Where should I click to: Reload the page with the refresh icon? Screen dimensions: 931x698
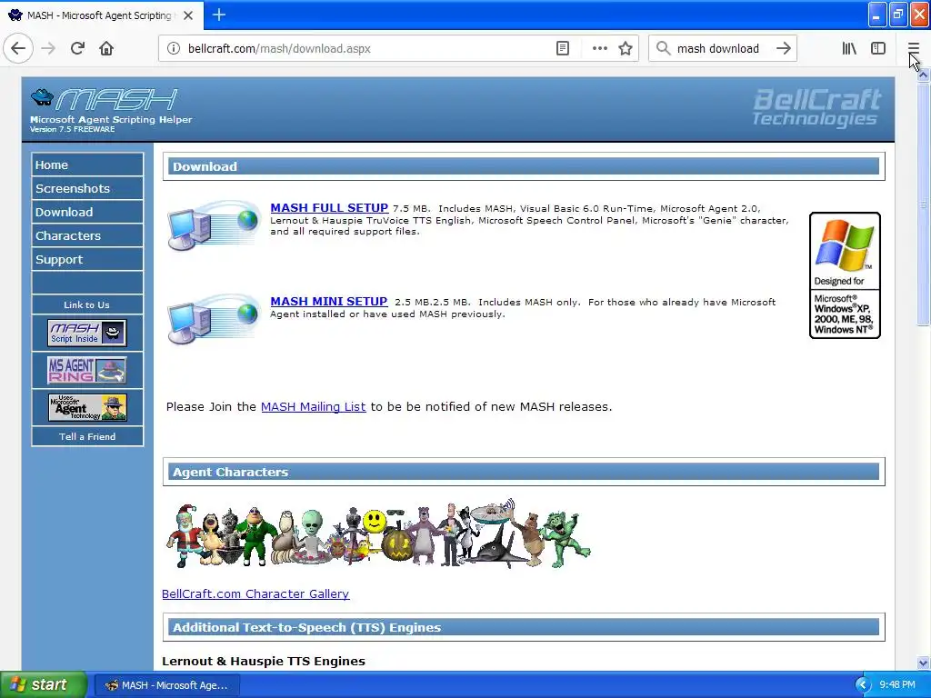(78, 48)
